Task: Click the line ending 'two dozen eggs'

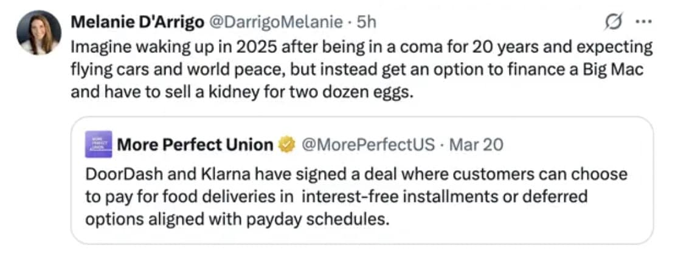Action: coord(241,93)
